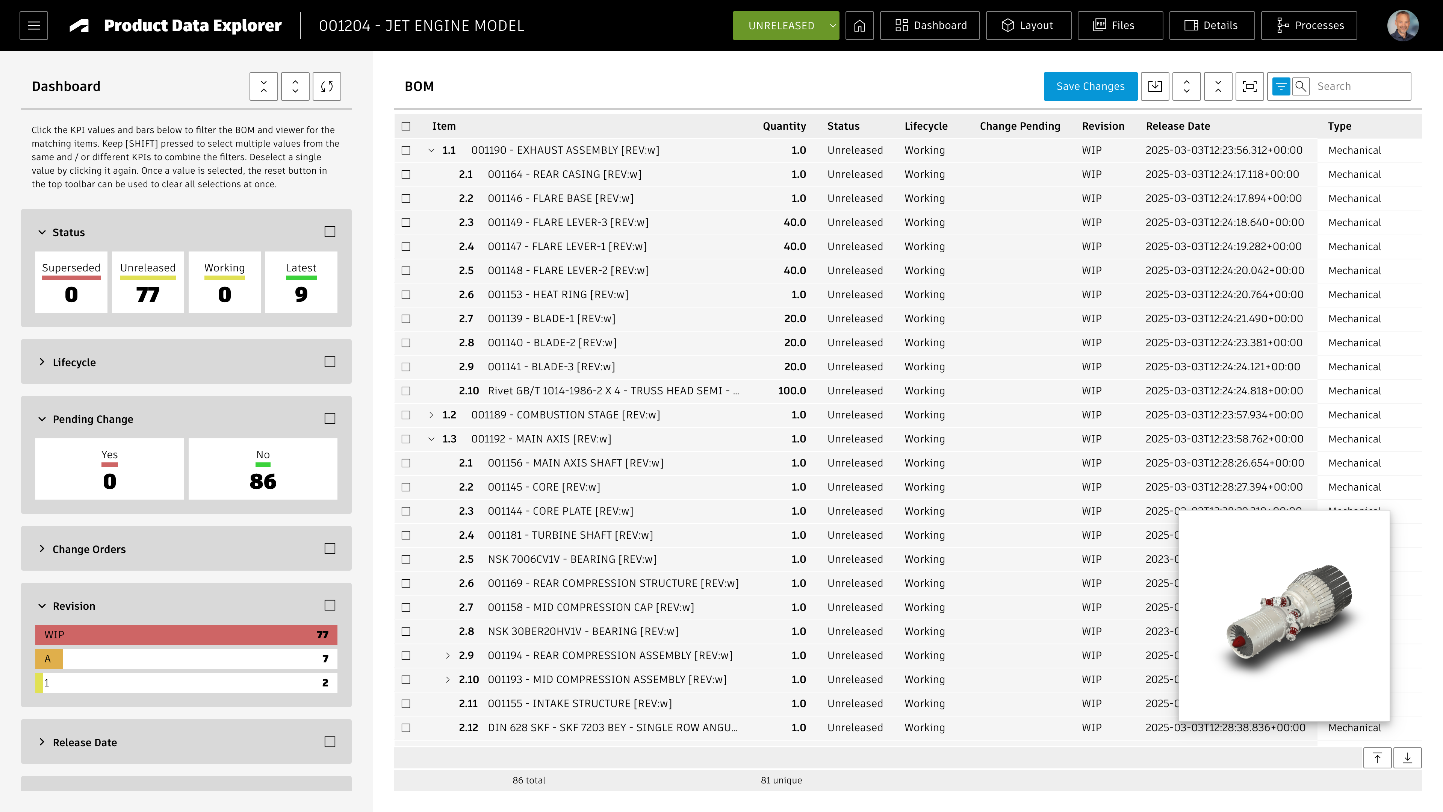Jump to top of BOM list icon
The height and width of the screenshot is (812, 1443).
coord(1377,758)
